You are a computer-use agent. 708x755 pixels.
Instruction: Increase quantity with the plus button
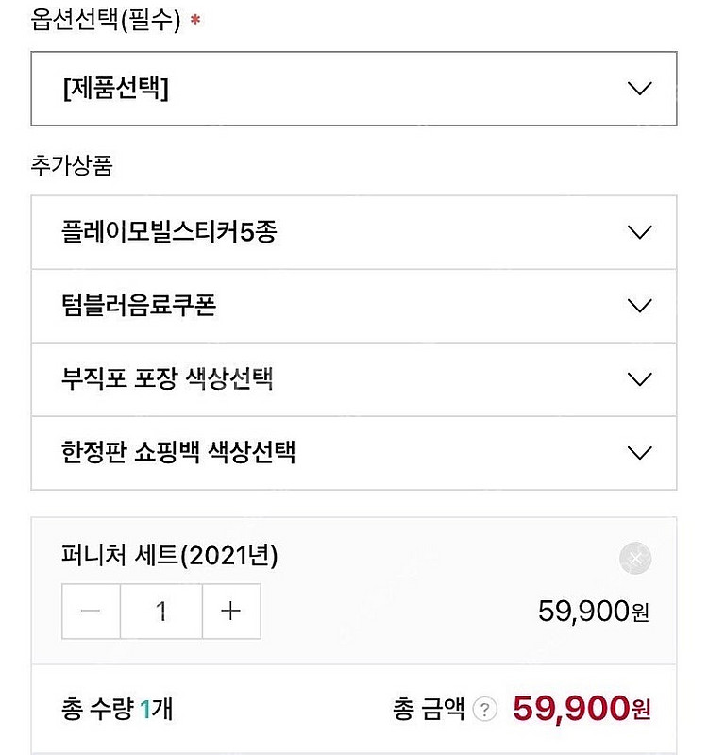[230, 612]
